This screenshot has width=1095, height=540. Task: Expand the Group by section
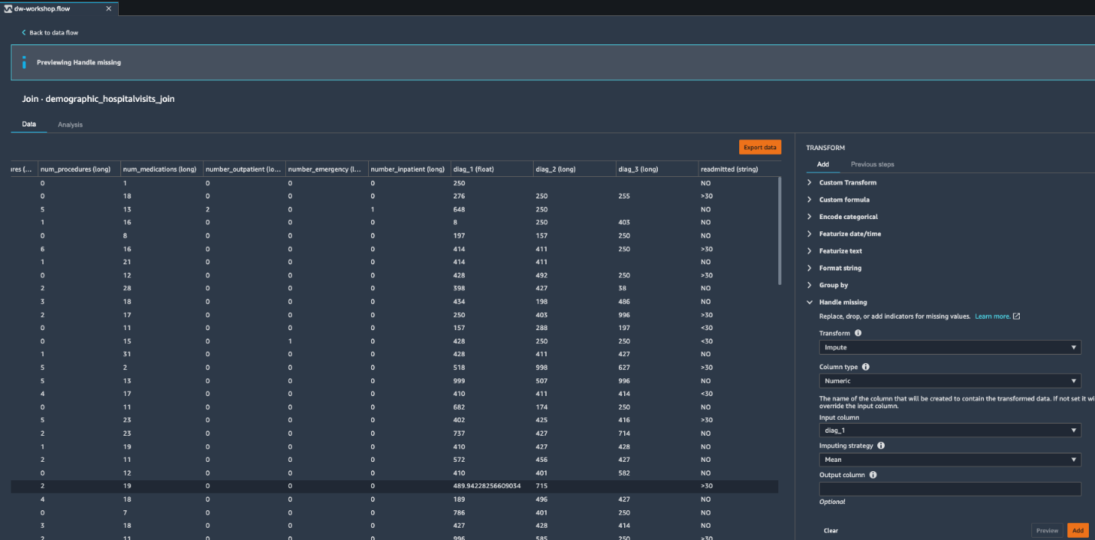click(x=833, y=285)
